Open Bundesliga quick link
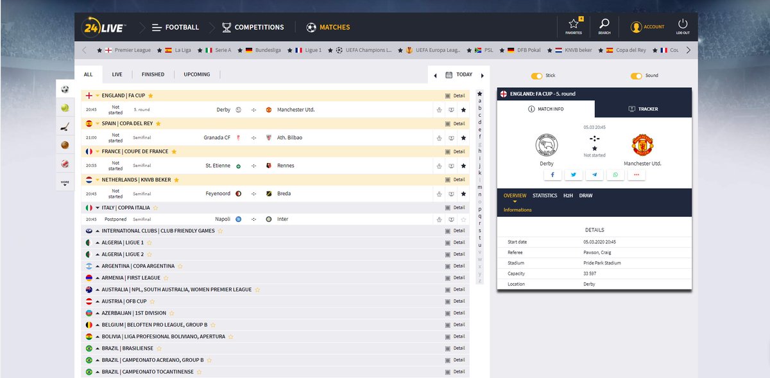The width and height of the screenshot is (770, 378). 263,50
